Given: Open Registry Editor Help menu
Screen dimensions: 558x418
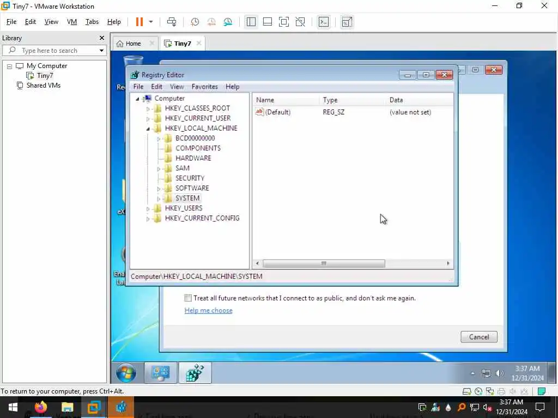Looking at the screenshot, I should [232, 87].
